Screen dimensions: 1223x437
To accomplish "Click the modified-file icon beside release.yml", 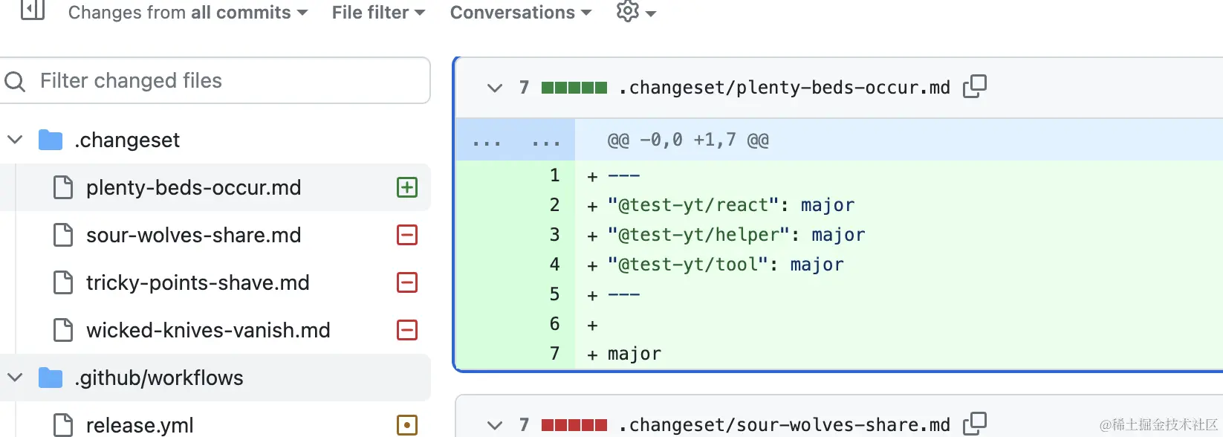I will pos(407,425).
